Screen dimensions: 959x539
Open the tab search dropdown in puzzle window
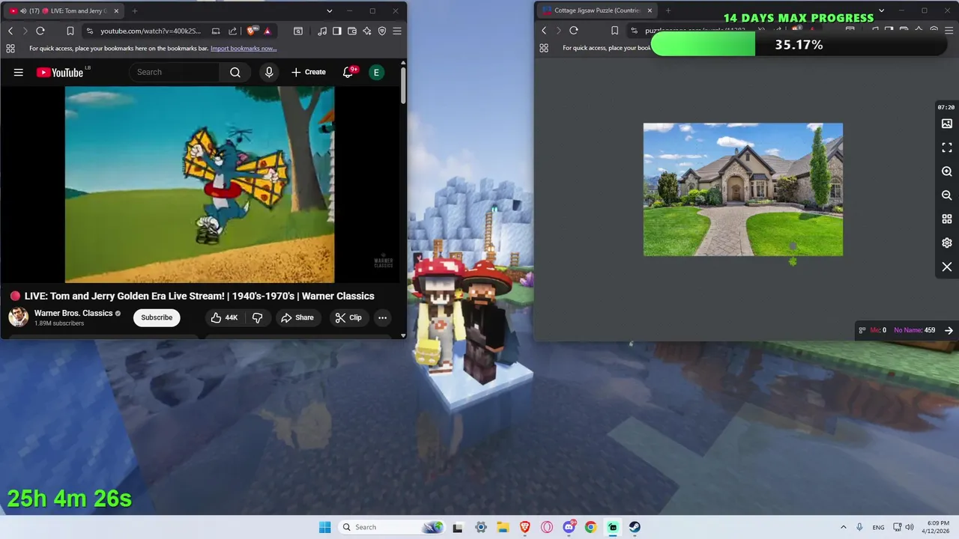[x=881, y=10]
